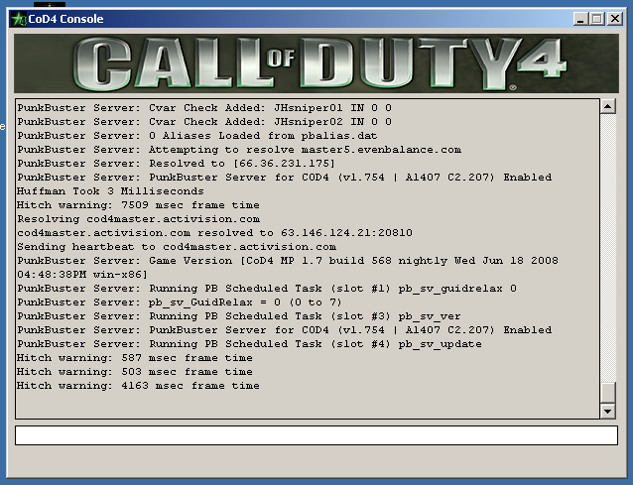Close the CoD4 Console window
The width and height of the screenshot is (633, 485).
pyautogui.click(x=615, y=19)
